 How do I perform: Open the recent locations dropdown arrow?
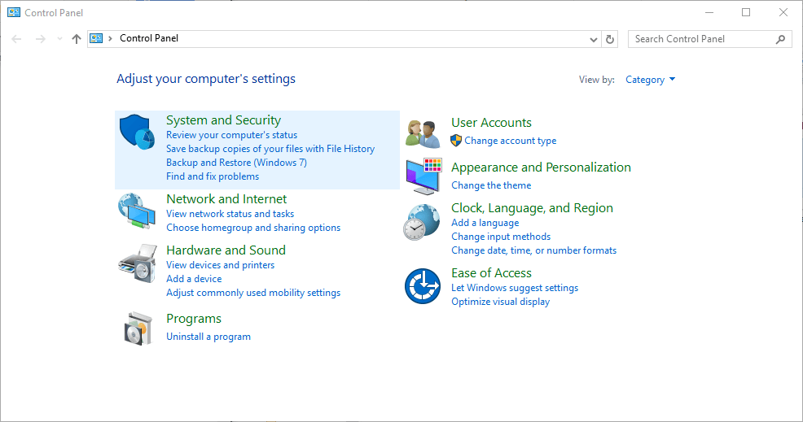(x=59, y=39)
